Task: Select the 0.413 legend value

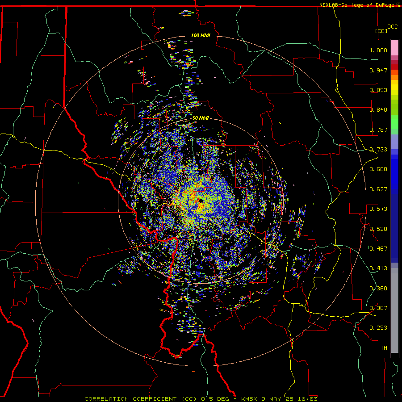Action: click(378, 268)
